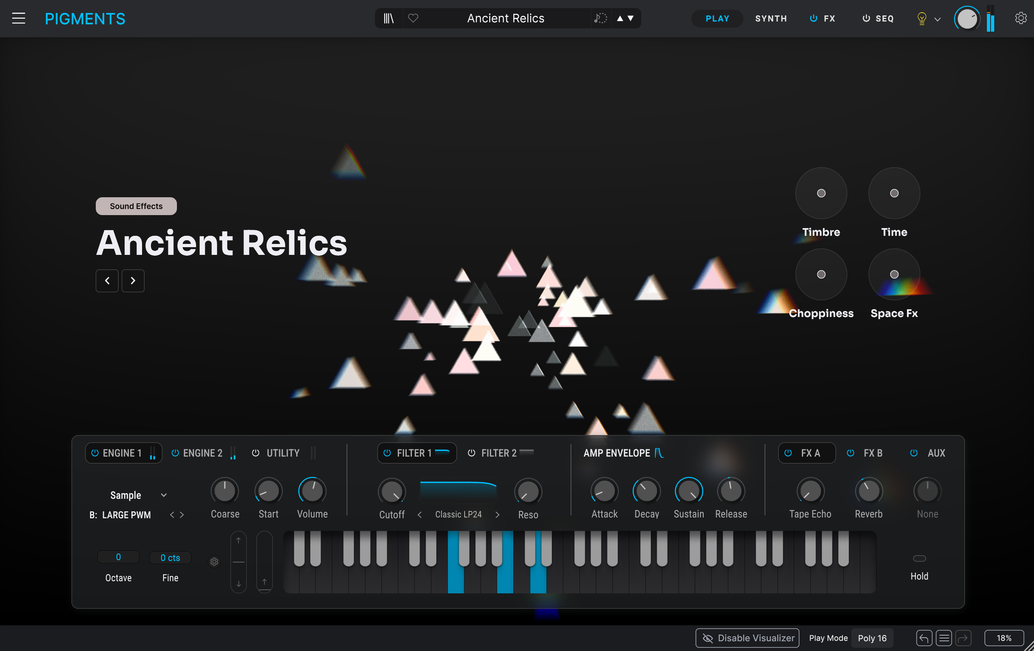The width and height of the screenshot is (1034, 651).
Task: Select the FX B tab
Action: click(872, 453)
